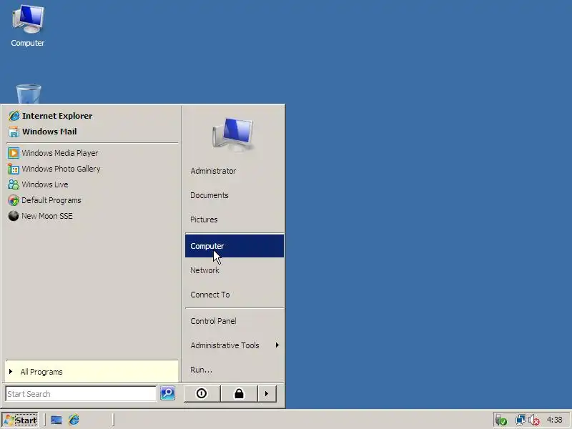Click the magnifier search button

(x=167, y=393)
